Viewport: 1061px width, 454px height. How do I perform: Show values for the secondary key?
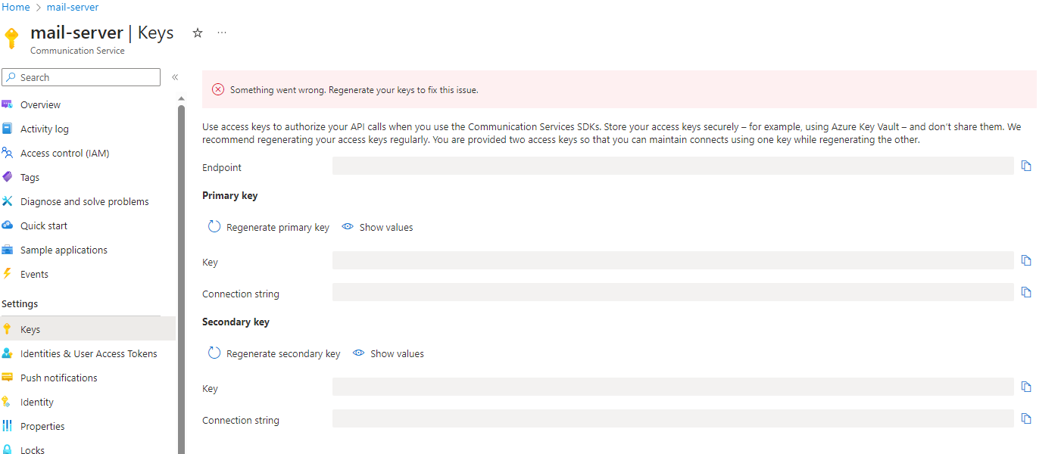point(388,353)
